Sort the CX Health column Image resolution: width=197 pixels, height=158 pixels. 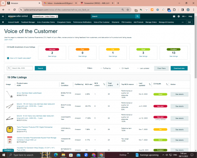click(x=167, y=84)
